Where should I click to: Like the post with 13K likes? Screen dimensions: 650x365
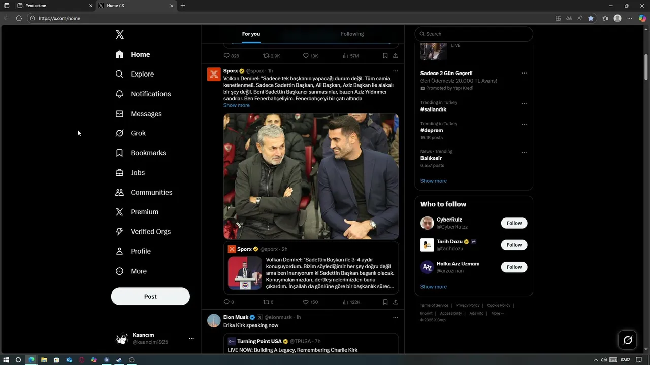[311, 56]
